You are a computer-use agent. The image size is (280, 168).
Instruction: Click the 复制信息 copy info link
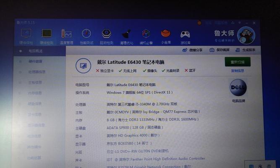coord(238,71)
